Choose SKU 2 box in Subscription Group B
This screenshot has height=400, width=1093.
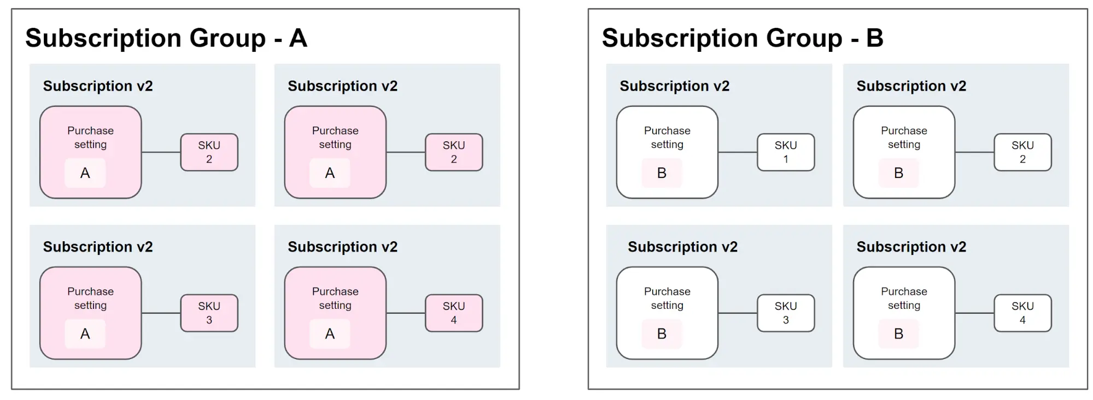point(1022,152)
